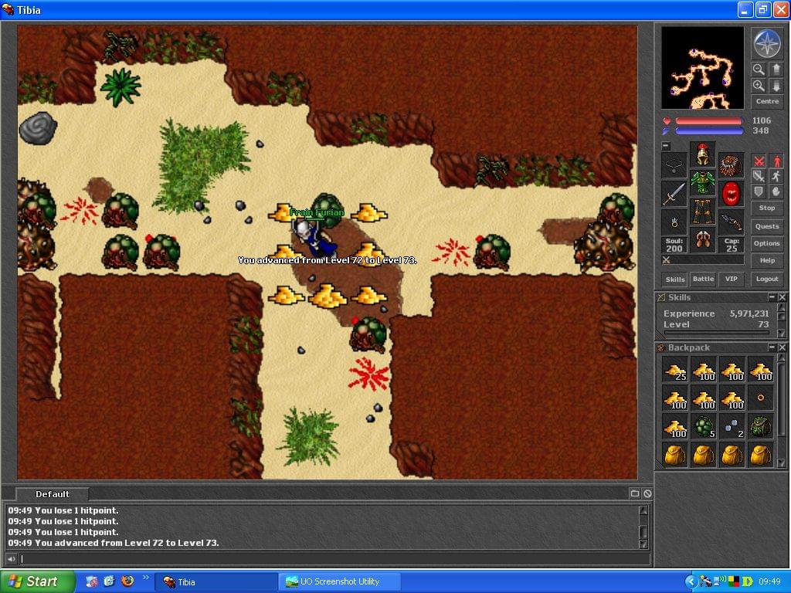Viewport: 791px width, 593px height.
Task: Click the channel window icon in chat header
Action: pyautogui.click(x=635, y=493)
